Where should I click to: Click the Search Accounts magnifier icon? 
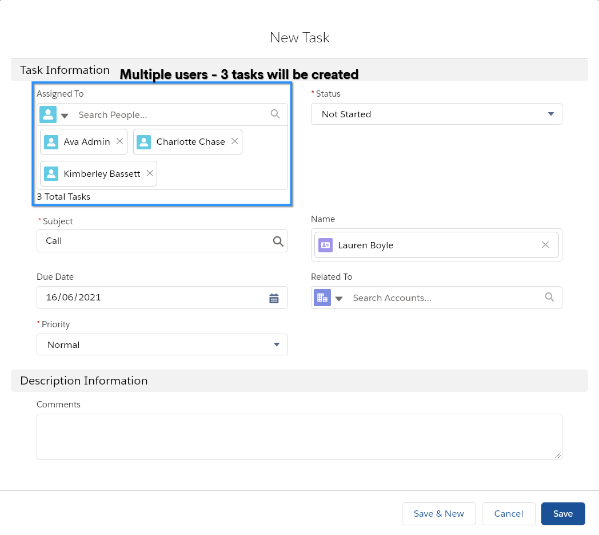[x=549, y=298]
